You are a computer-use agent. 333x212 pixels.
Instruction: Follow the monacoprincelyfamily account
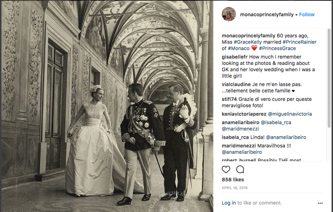point(307,14)
